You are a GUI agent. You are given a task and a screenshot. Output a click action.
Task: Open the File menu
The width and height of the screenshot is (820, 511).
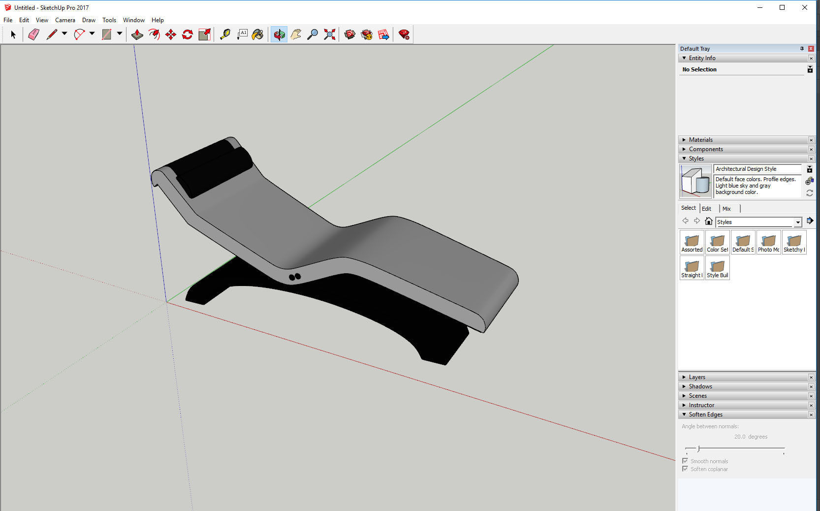pyautogui.click(x=8, y=20)
